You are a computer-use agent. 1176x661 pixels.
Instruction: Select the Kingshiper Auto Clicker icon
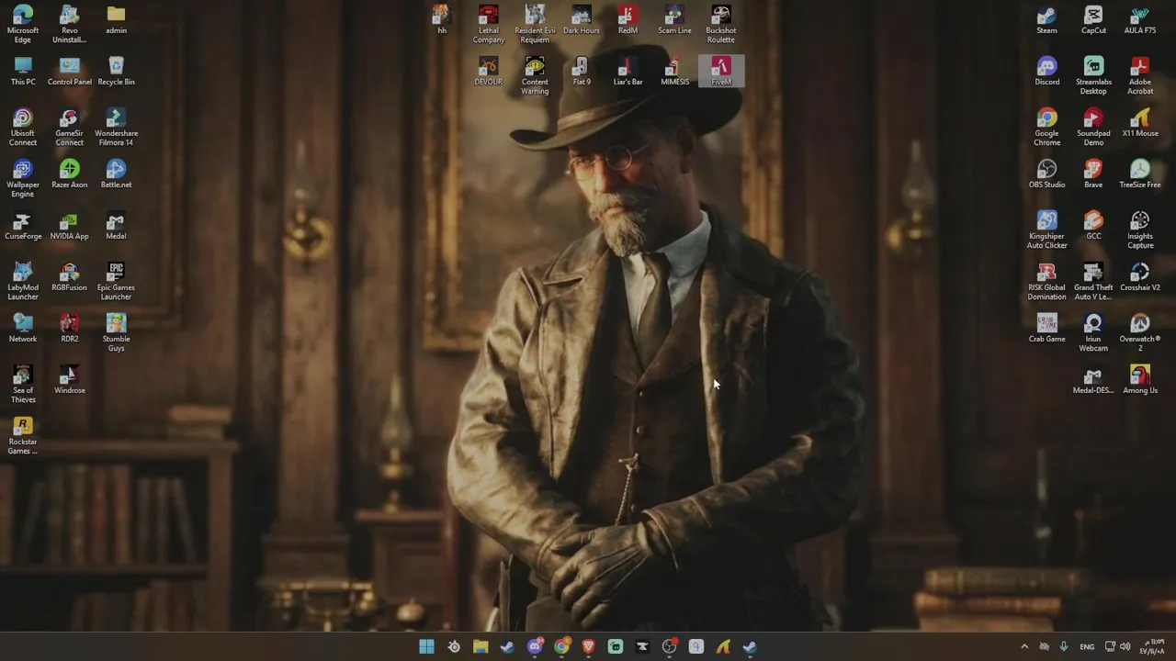[x=1046, y=230]
